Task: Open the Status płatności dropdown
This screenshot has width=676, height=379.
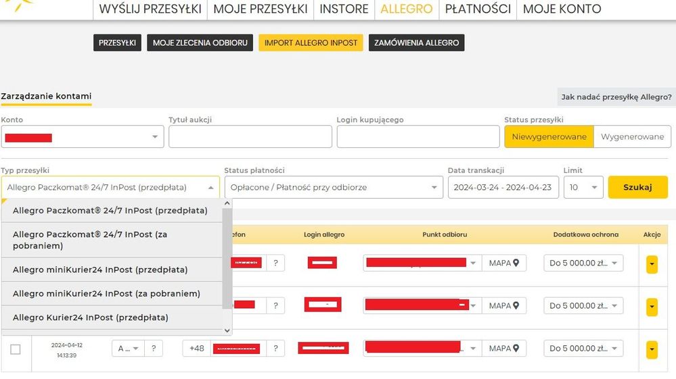Action: click(x=334, y=187)
